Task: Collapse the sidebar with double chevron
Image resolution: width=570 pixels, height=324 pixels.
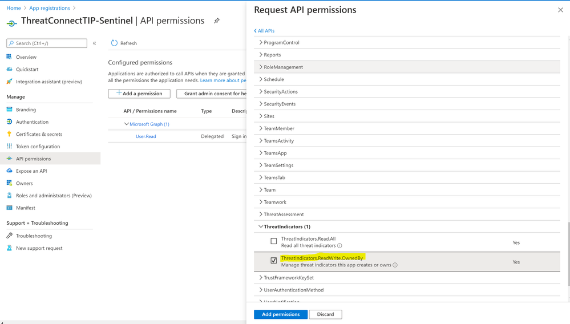Action: 94,43
